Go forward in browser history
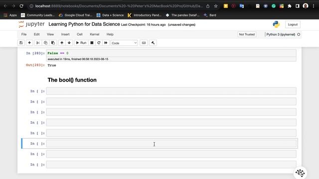319x179 pixels. click(13, 6)
